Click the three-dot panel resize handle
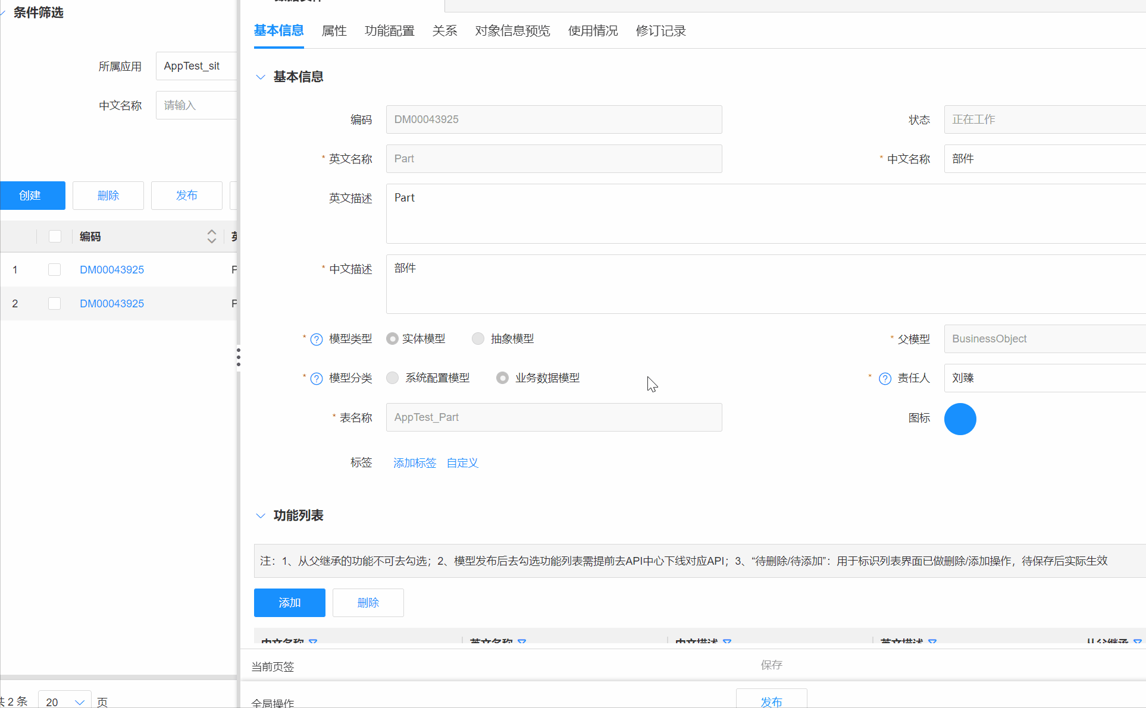Viewport: 1146px width, 708px height. point(239,357)
